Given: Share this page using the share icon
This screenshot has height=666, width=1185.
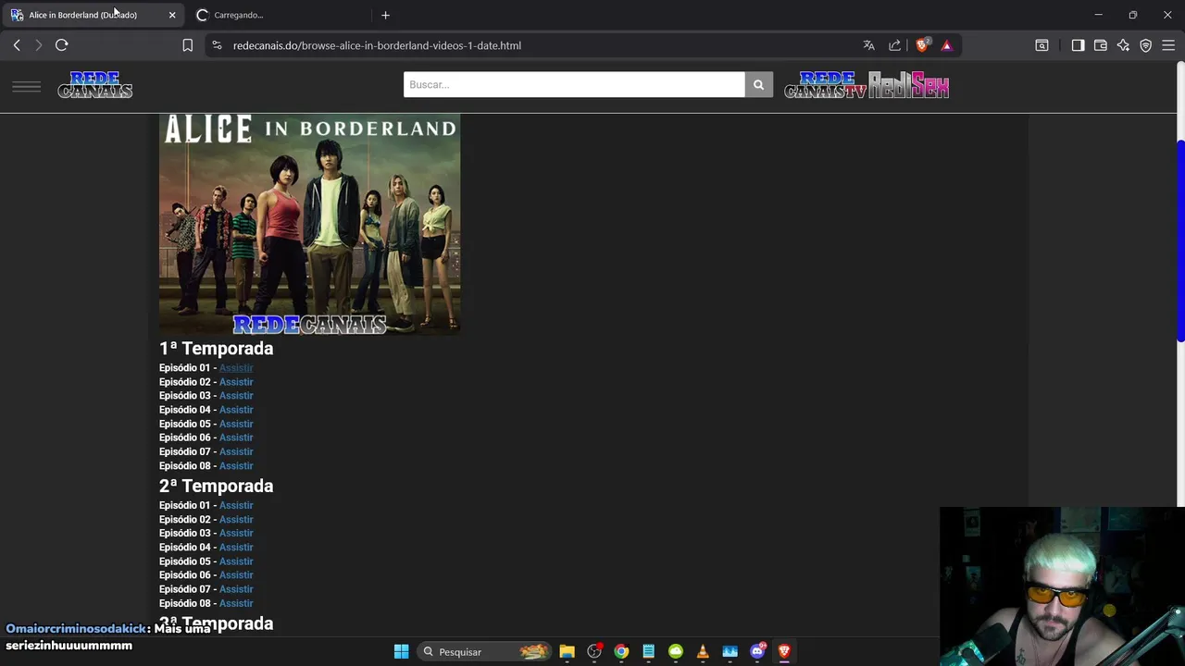Looking at the screenshot, I should pyautogui.click(x=894, y=45).
